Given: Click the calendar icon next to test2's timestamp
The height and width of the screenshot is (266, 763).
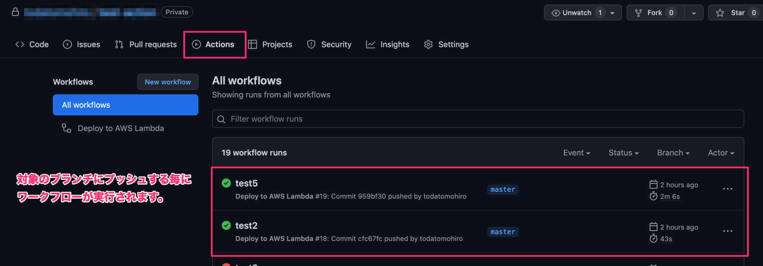Looking at the screenshot, I should point(654,227).
